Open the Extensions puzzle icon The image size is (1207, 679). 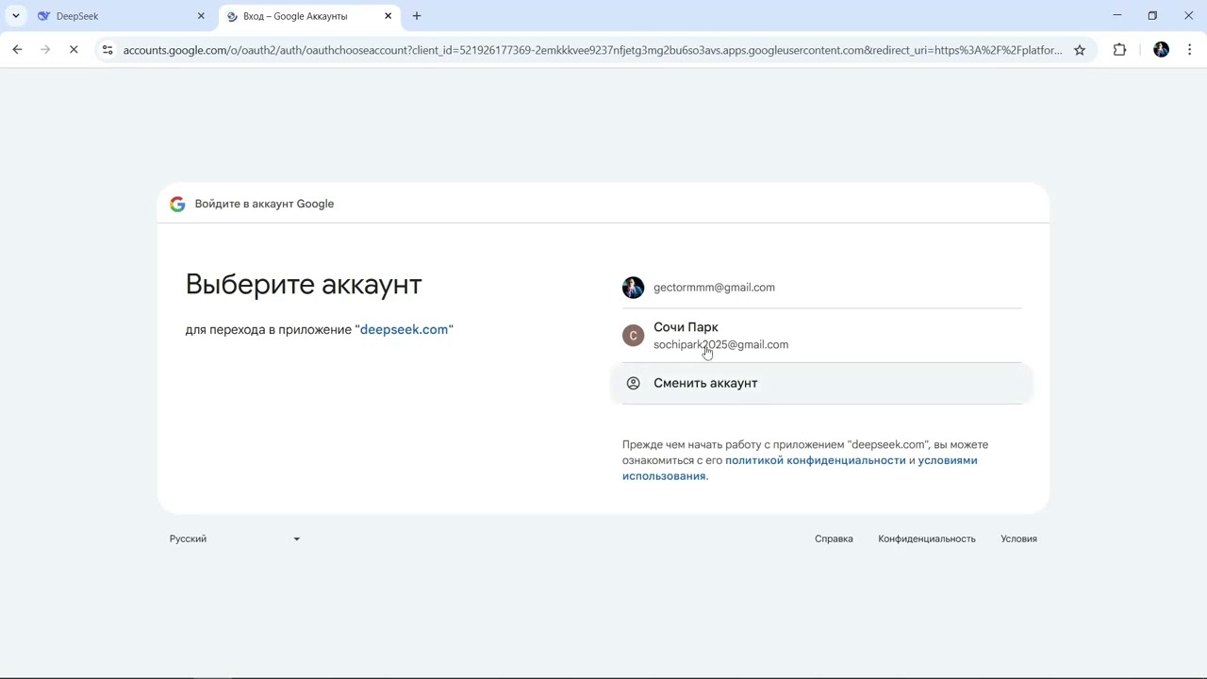[x=1119, y=50]
